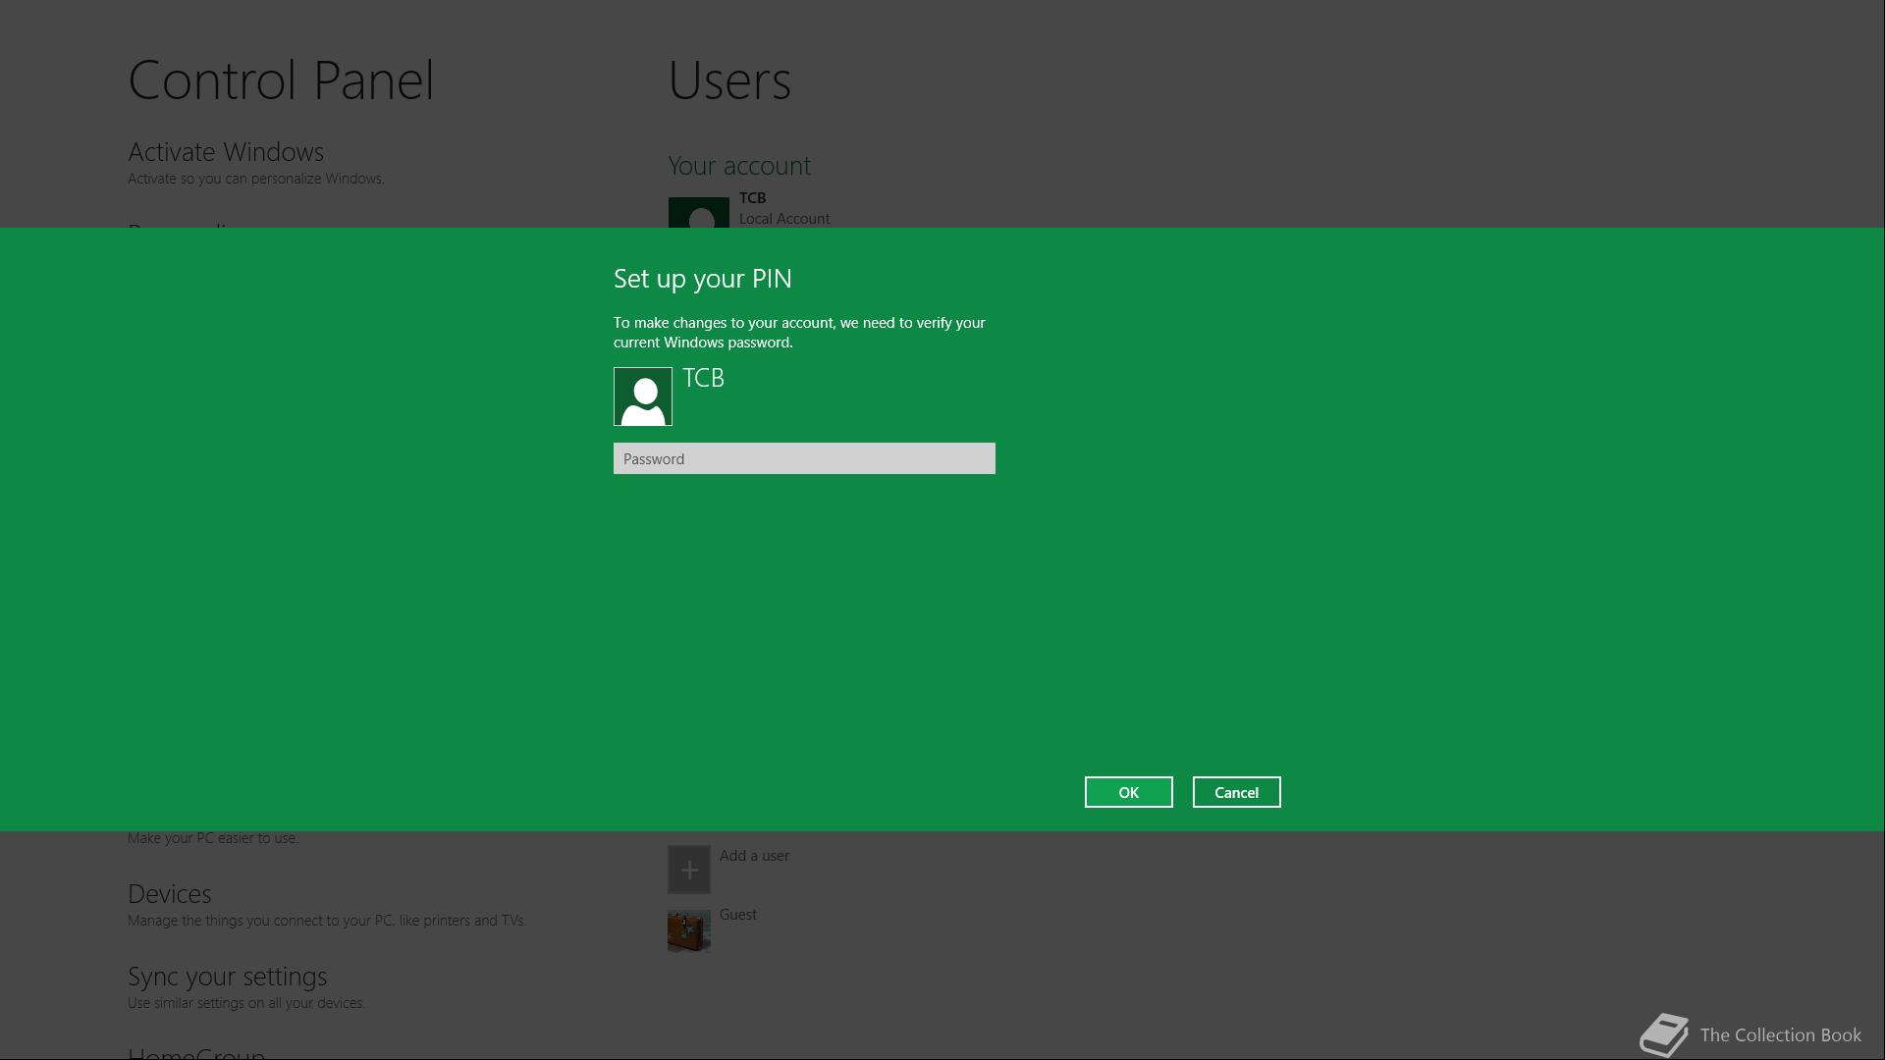Open the Devices settings category
The width and height of the screenshot is (1885, 1060).
tap(169, 894)
